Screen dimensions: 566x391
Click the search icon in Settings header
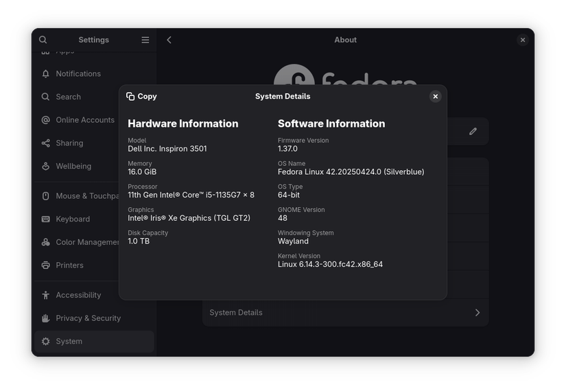point(43,40)
